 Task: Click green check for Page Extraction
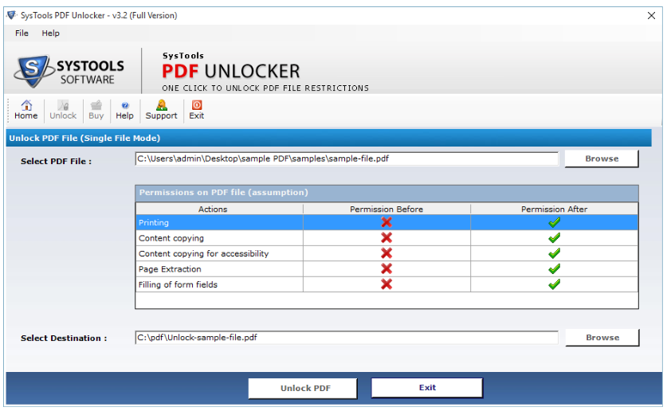click(x=554, y=269)
